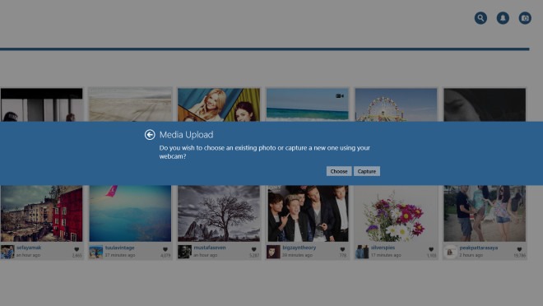The height and width of the screenshot is (306, 543).
Task: Click the 'Media Upload' dialog title
Action: 186,135
